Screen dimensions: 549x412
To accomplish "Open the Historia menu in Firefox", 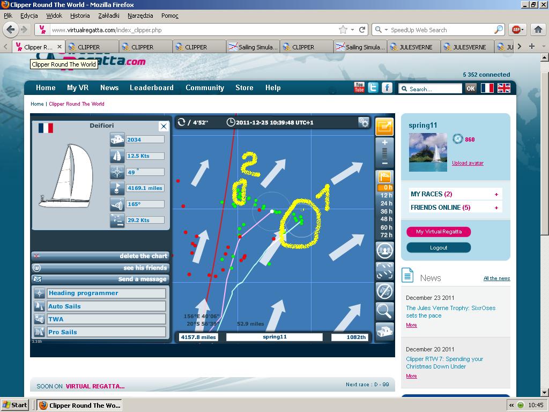I will tap(80, 16).
